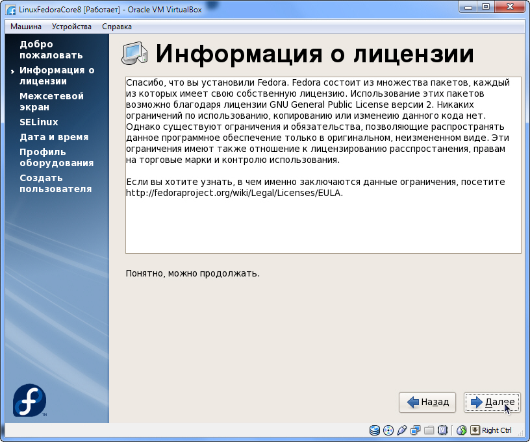530x442 pixels.
Task: Open the Машина menu
Action: tap(26, 27)
